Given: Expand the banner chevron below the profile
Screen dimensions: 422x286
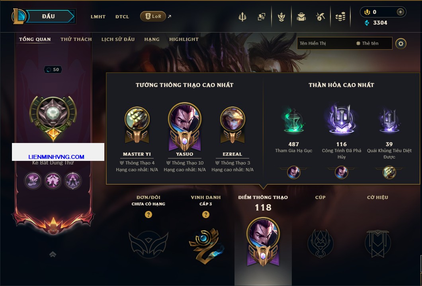Looking at the screenshot, I should pyautogui.click(x=53, y=254).
